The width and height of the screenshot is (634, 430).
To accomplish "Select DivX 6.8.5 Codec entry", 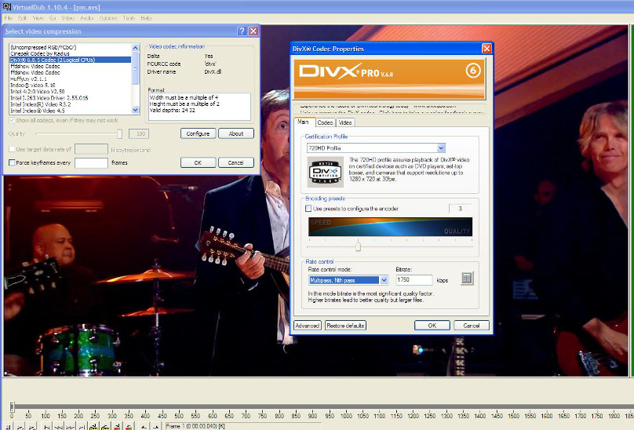I will 71,60.
